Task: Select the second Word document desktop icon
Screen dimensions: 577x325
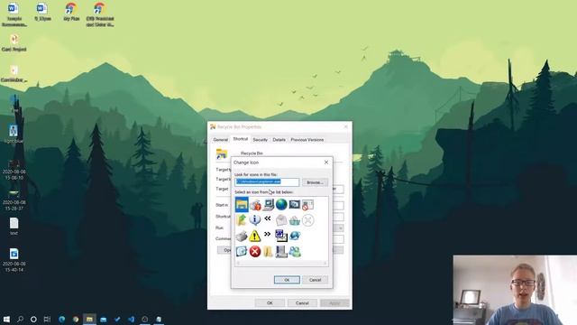Action: point(42,12)
